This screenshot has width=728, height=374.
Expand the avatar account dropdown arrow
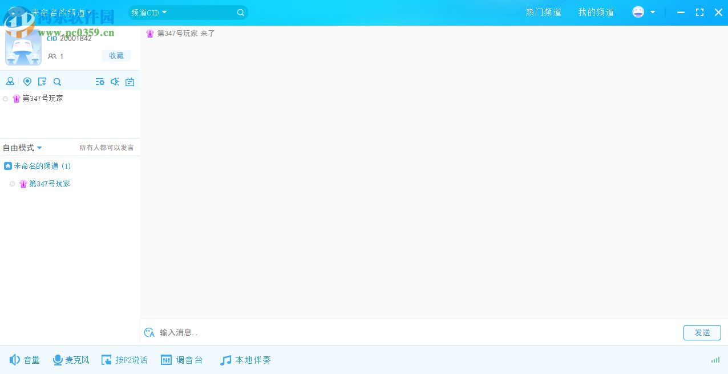pyautogui.click(x=652, y=12)
